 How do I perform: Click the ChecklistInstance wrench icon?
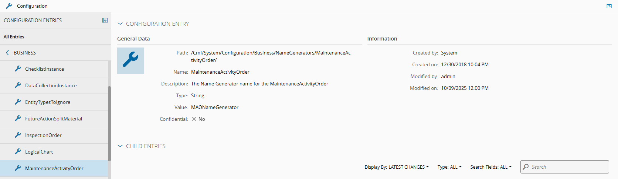pyautogui.click(x=18, y=69)
